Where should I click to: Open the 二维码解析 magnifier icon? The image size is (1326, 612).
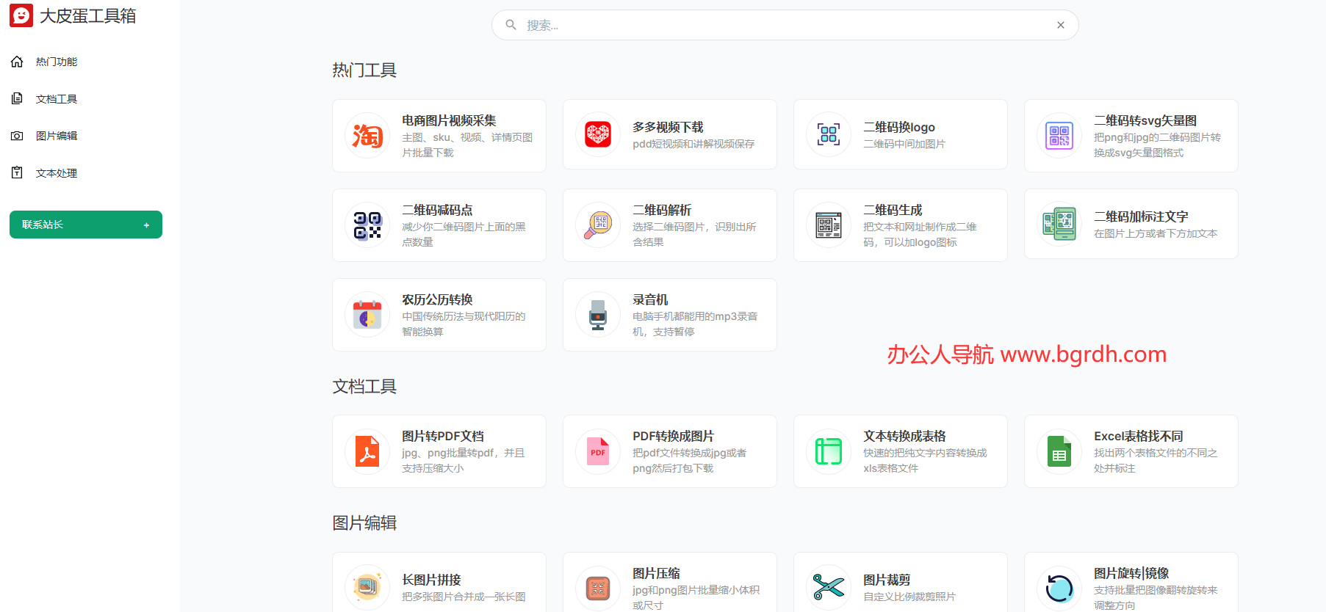coord(598,225)
